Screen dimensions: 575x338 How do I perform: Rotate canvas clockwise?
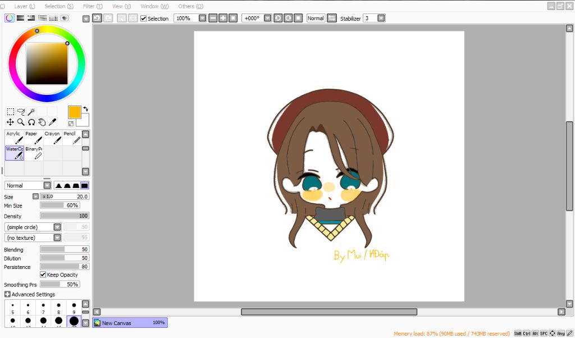click(x=288, y=18)
